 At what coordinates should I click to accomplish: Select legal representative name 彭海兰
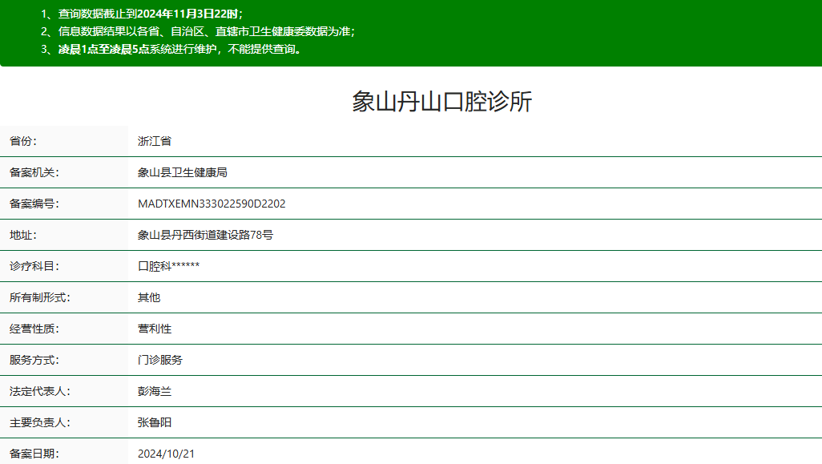(155, 392)
